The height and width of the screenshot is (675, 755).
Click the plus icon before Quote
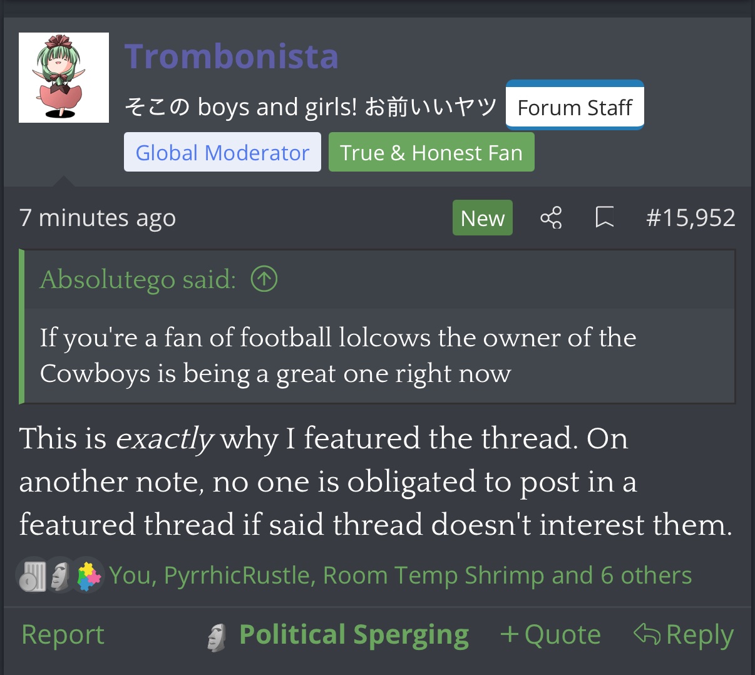click(x=509, y=635)
